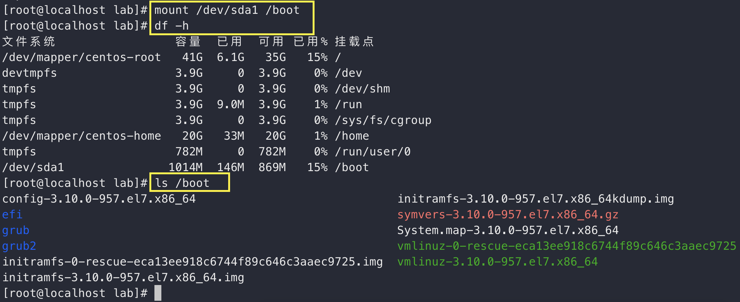Viewport: 740px width, 302px height.
Task: Click the red symvers-3.10.0-957 gz file
Action: (x=508, y=215)
